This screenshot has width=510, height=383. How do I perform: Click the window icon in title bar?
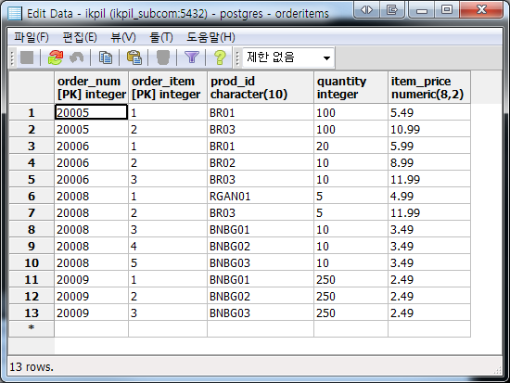pos(15,13)
